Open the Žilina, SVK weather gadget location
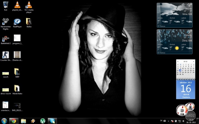This screenshot has height=124, width=199. pos(187,41)
